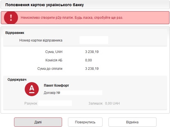Click the red exclamation error icon

pos(11,18)
